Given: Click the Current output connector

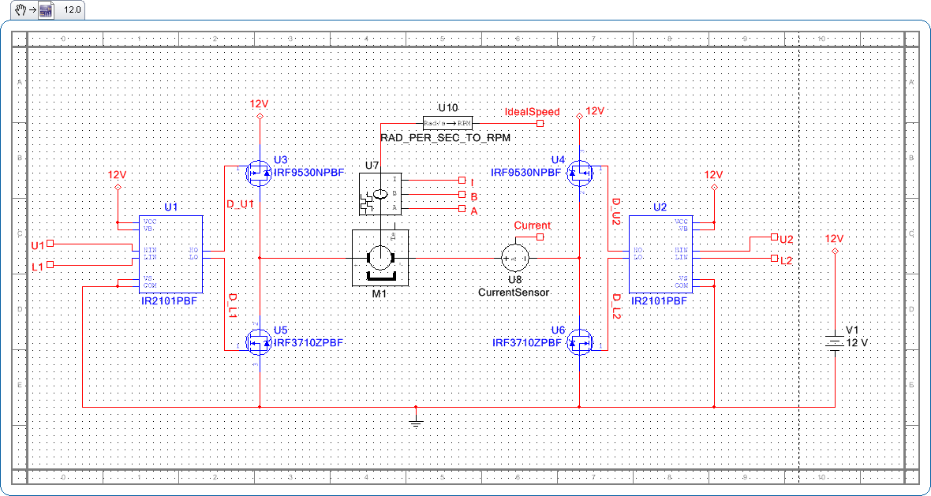Looking at the screenshot, I should point(540,237).
